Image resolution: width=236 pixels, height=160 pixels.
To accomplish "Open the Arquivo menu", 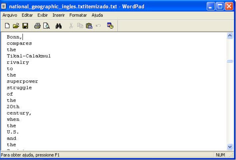I will coord(10,15).
